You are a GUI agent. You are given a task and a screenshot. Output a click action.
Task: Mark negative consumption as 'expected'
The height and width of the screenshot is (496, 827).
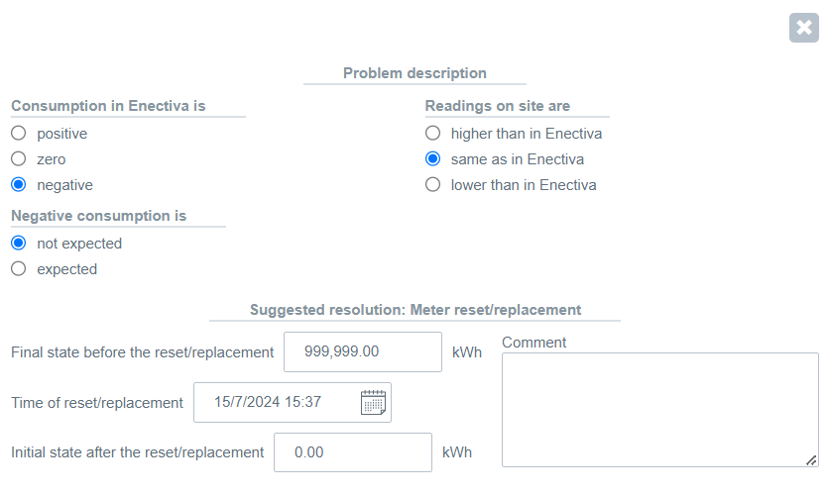click(x=18, y=268)
